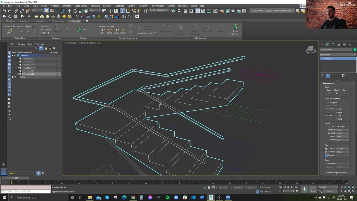Click the Redo arrow icon
This screenshot has height=201, width=357.
(x=10, y=11)
